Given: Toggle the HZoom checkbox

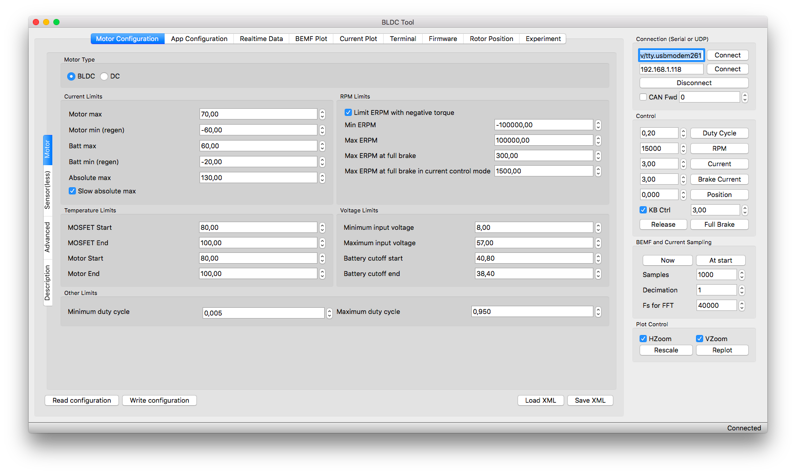Looking at the screenshot, I should tap(643, 339).
